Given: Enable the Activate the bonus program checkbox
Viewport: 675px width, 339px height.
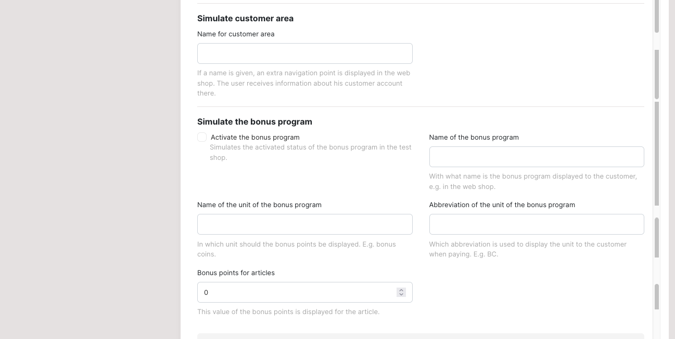Looking at the screenshot, I should click(x=202, y=137).
